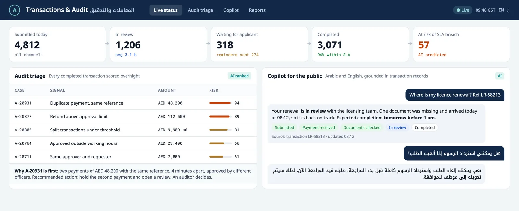
Task: Select case A-20802
Action: pyautogui.click(x=23, y=130)
